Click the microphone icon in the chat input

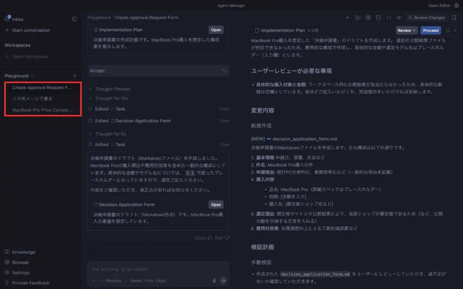213,280
